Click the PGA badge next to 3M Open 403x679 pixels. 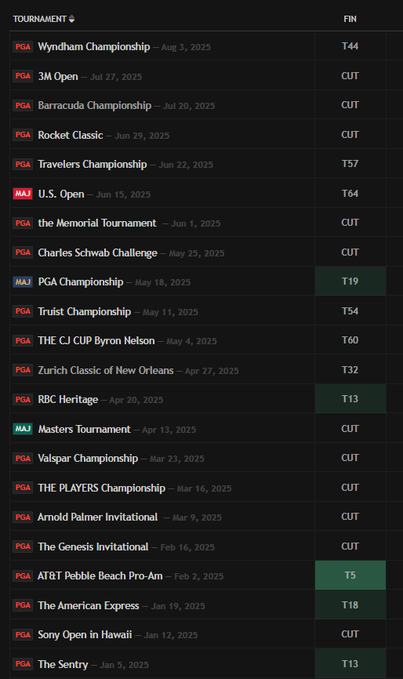[23, 76]
